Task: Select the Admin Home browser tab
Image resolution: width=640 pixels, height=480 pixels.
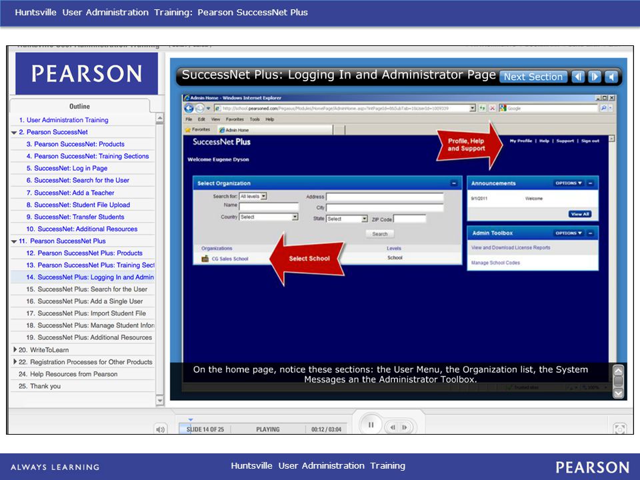Action: [x=275, y=130]
